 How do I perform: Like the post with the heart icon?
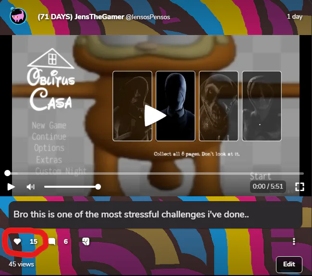pos(17,241)
